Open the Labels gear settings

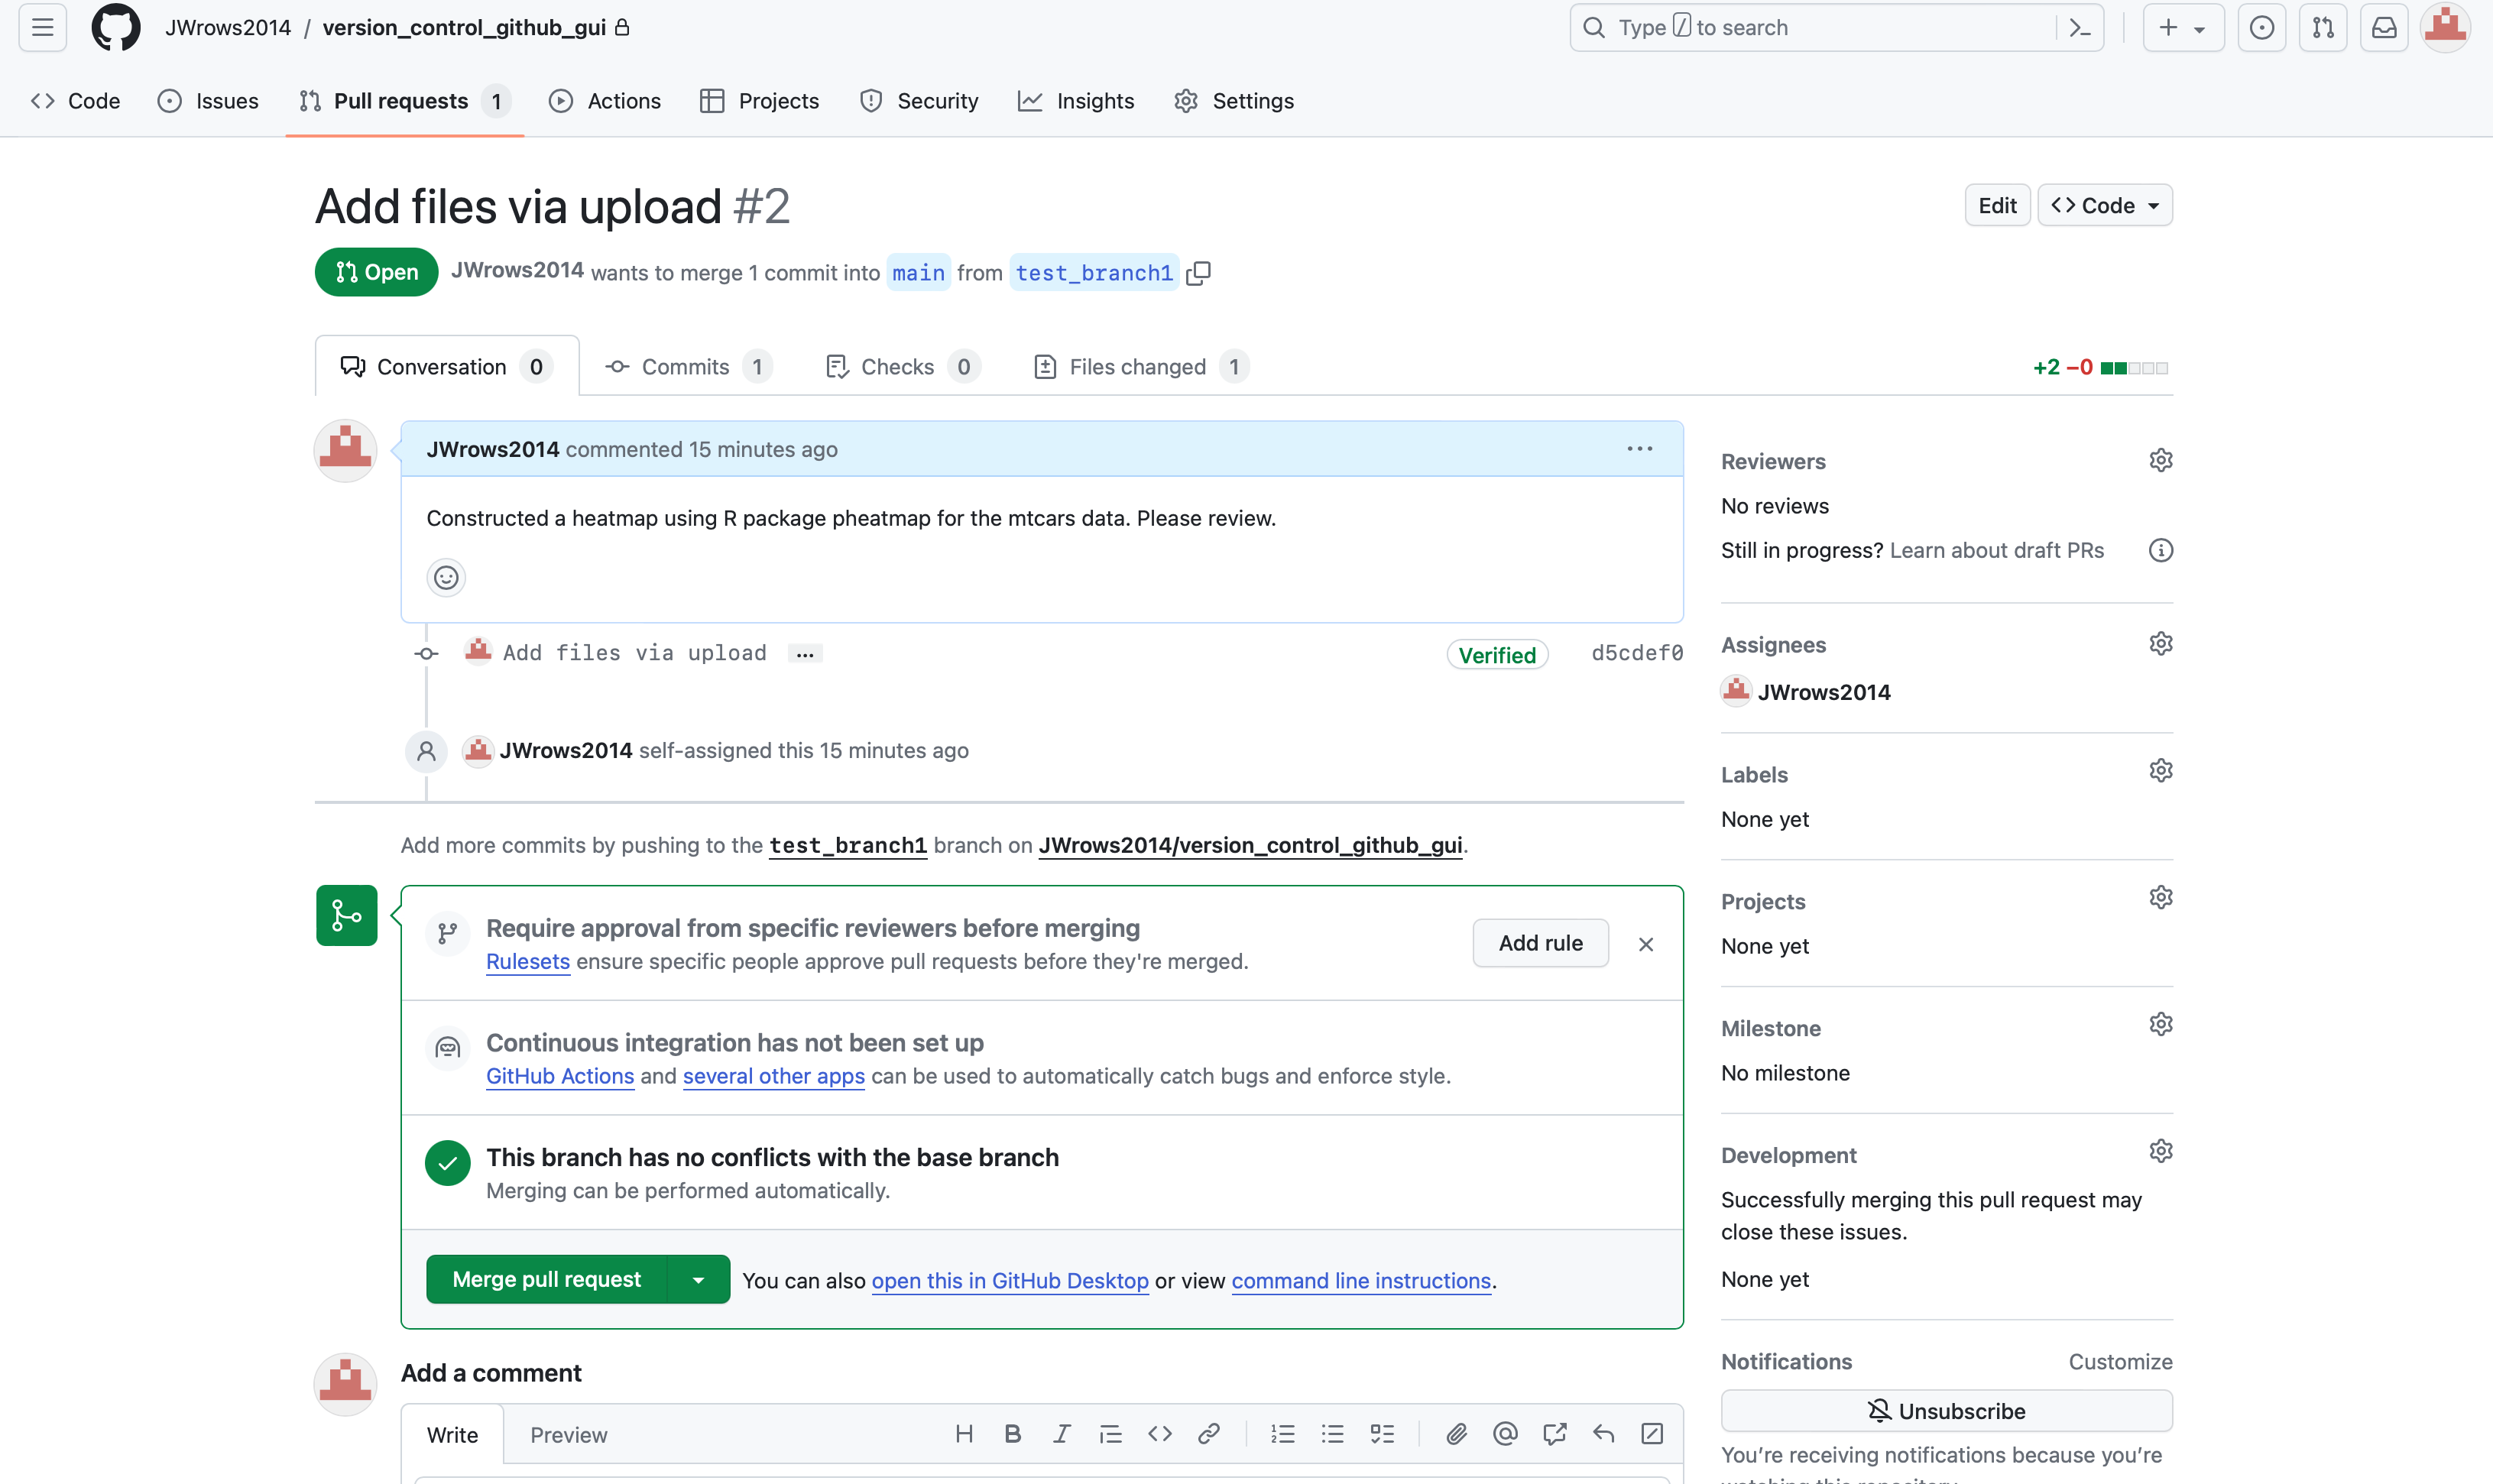2160,771
